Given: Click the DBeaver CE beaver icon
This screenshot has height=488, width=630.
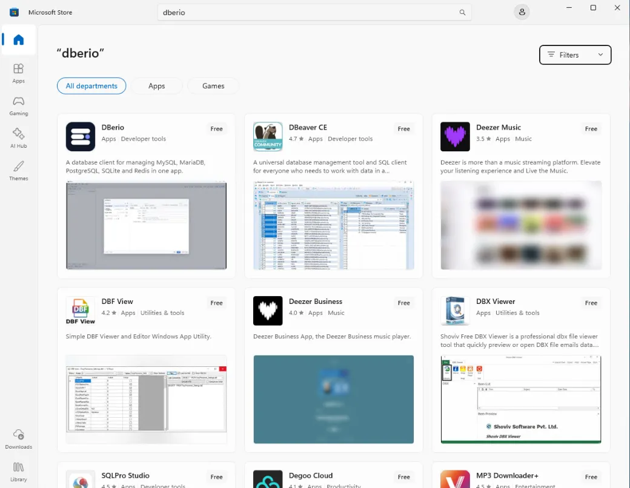Looking at the screenshot, I should pos(268,137).
